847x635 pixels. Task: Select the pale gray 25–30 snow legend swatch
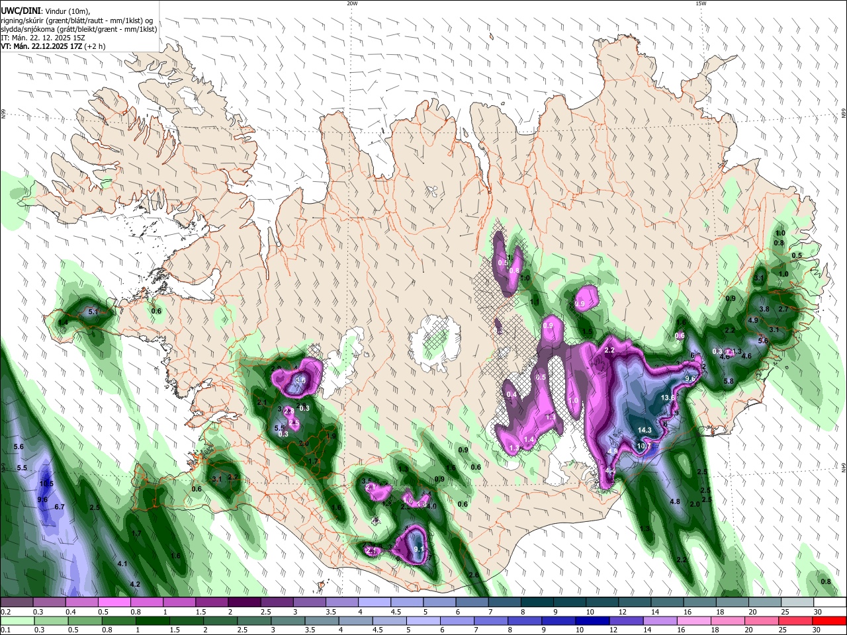coord(797,603)
